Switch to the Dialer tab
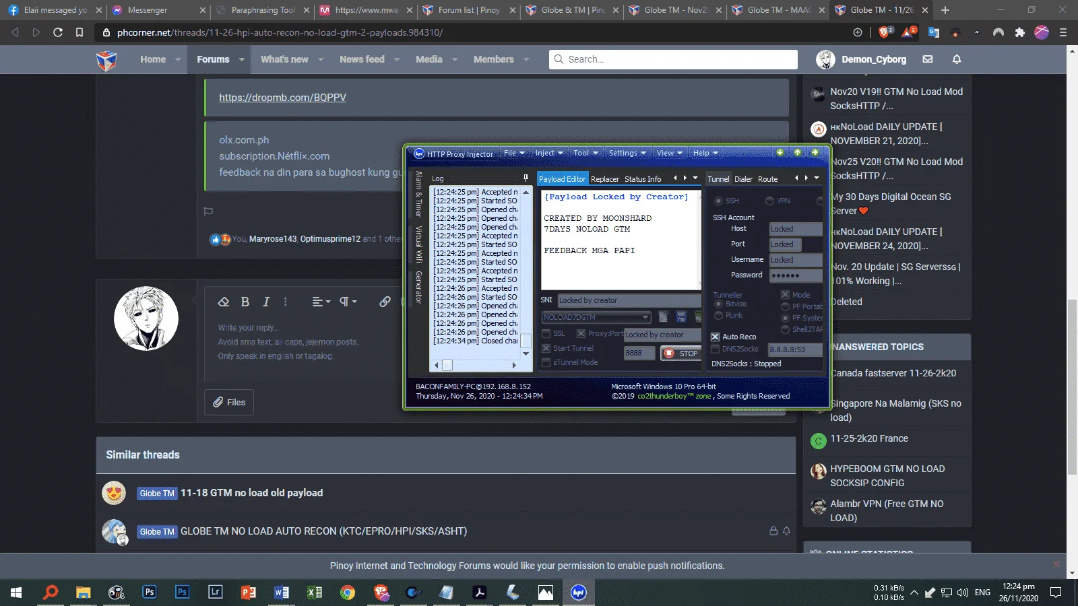This screenshot has width=1078, height=606. pos(743,179)
